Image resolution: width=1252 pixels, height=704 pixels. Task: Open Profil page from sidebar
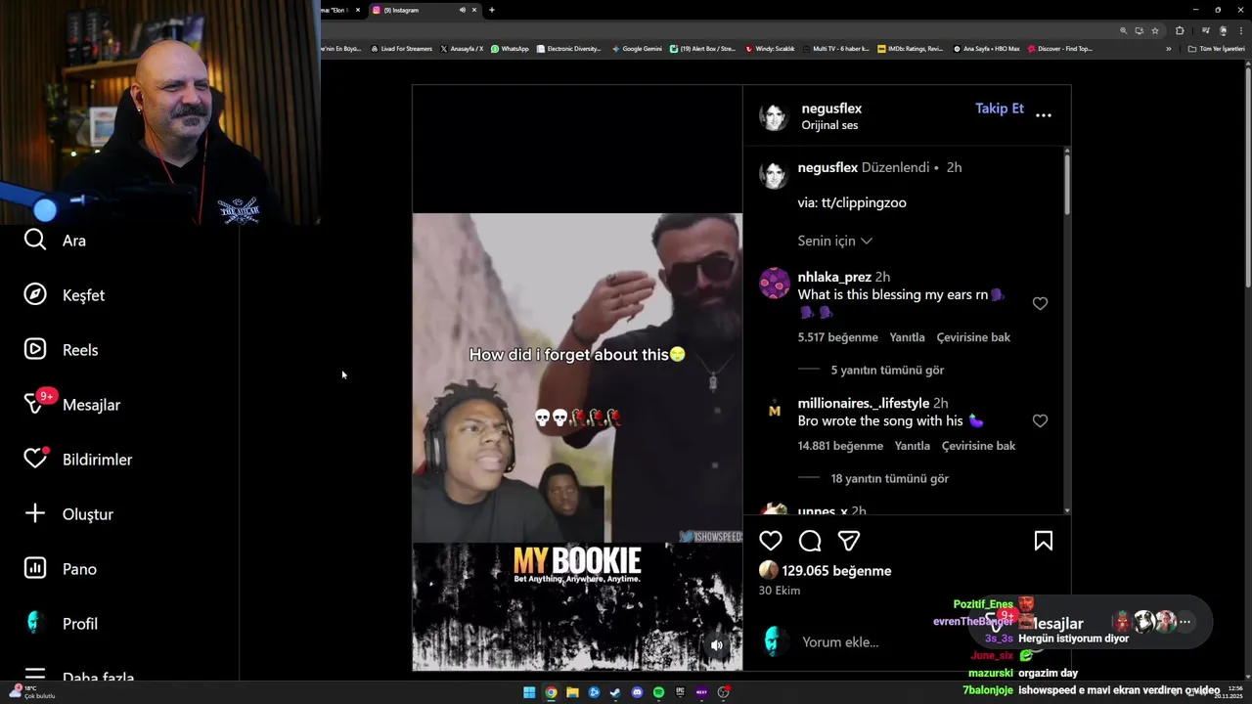pyautogui.click(x=61, y=624)
